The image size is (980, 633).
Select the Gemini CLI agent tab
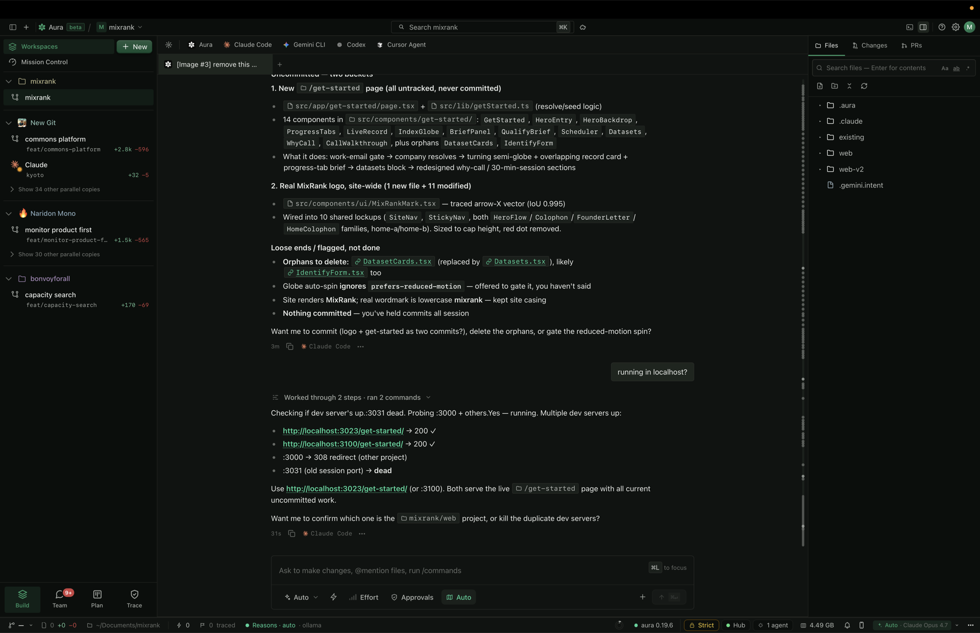click(304, 45)
